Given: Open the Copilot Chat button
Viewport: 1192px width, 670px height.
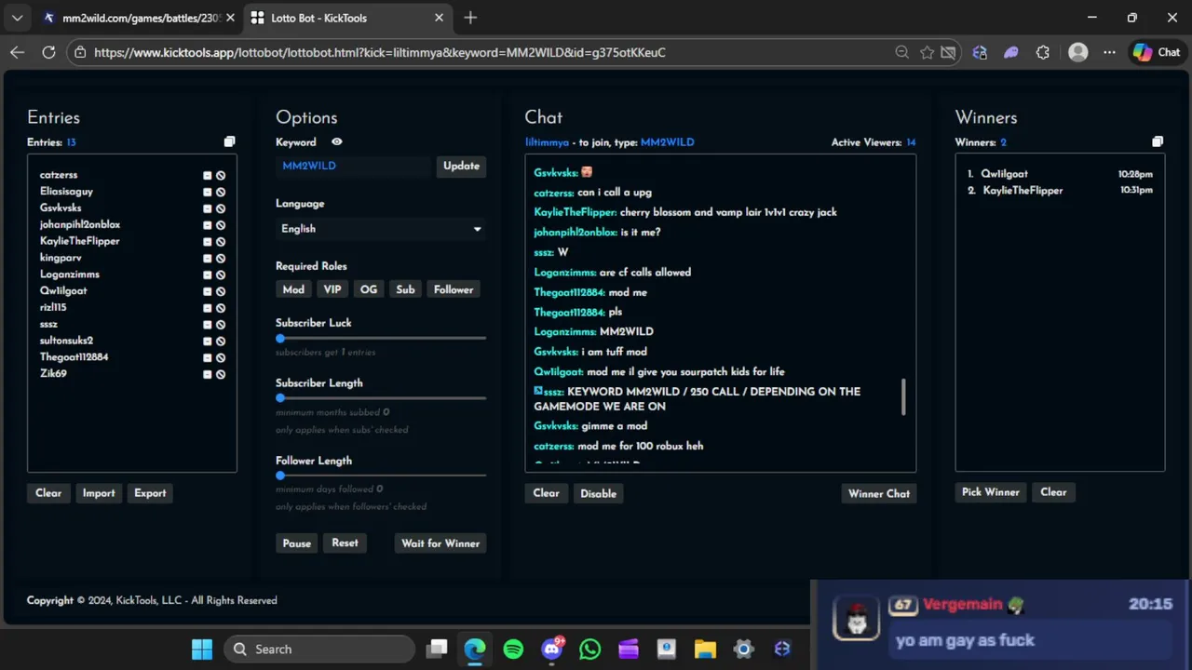Looking at the screenshot, I should [x=1158, y=52].
